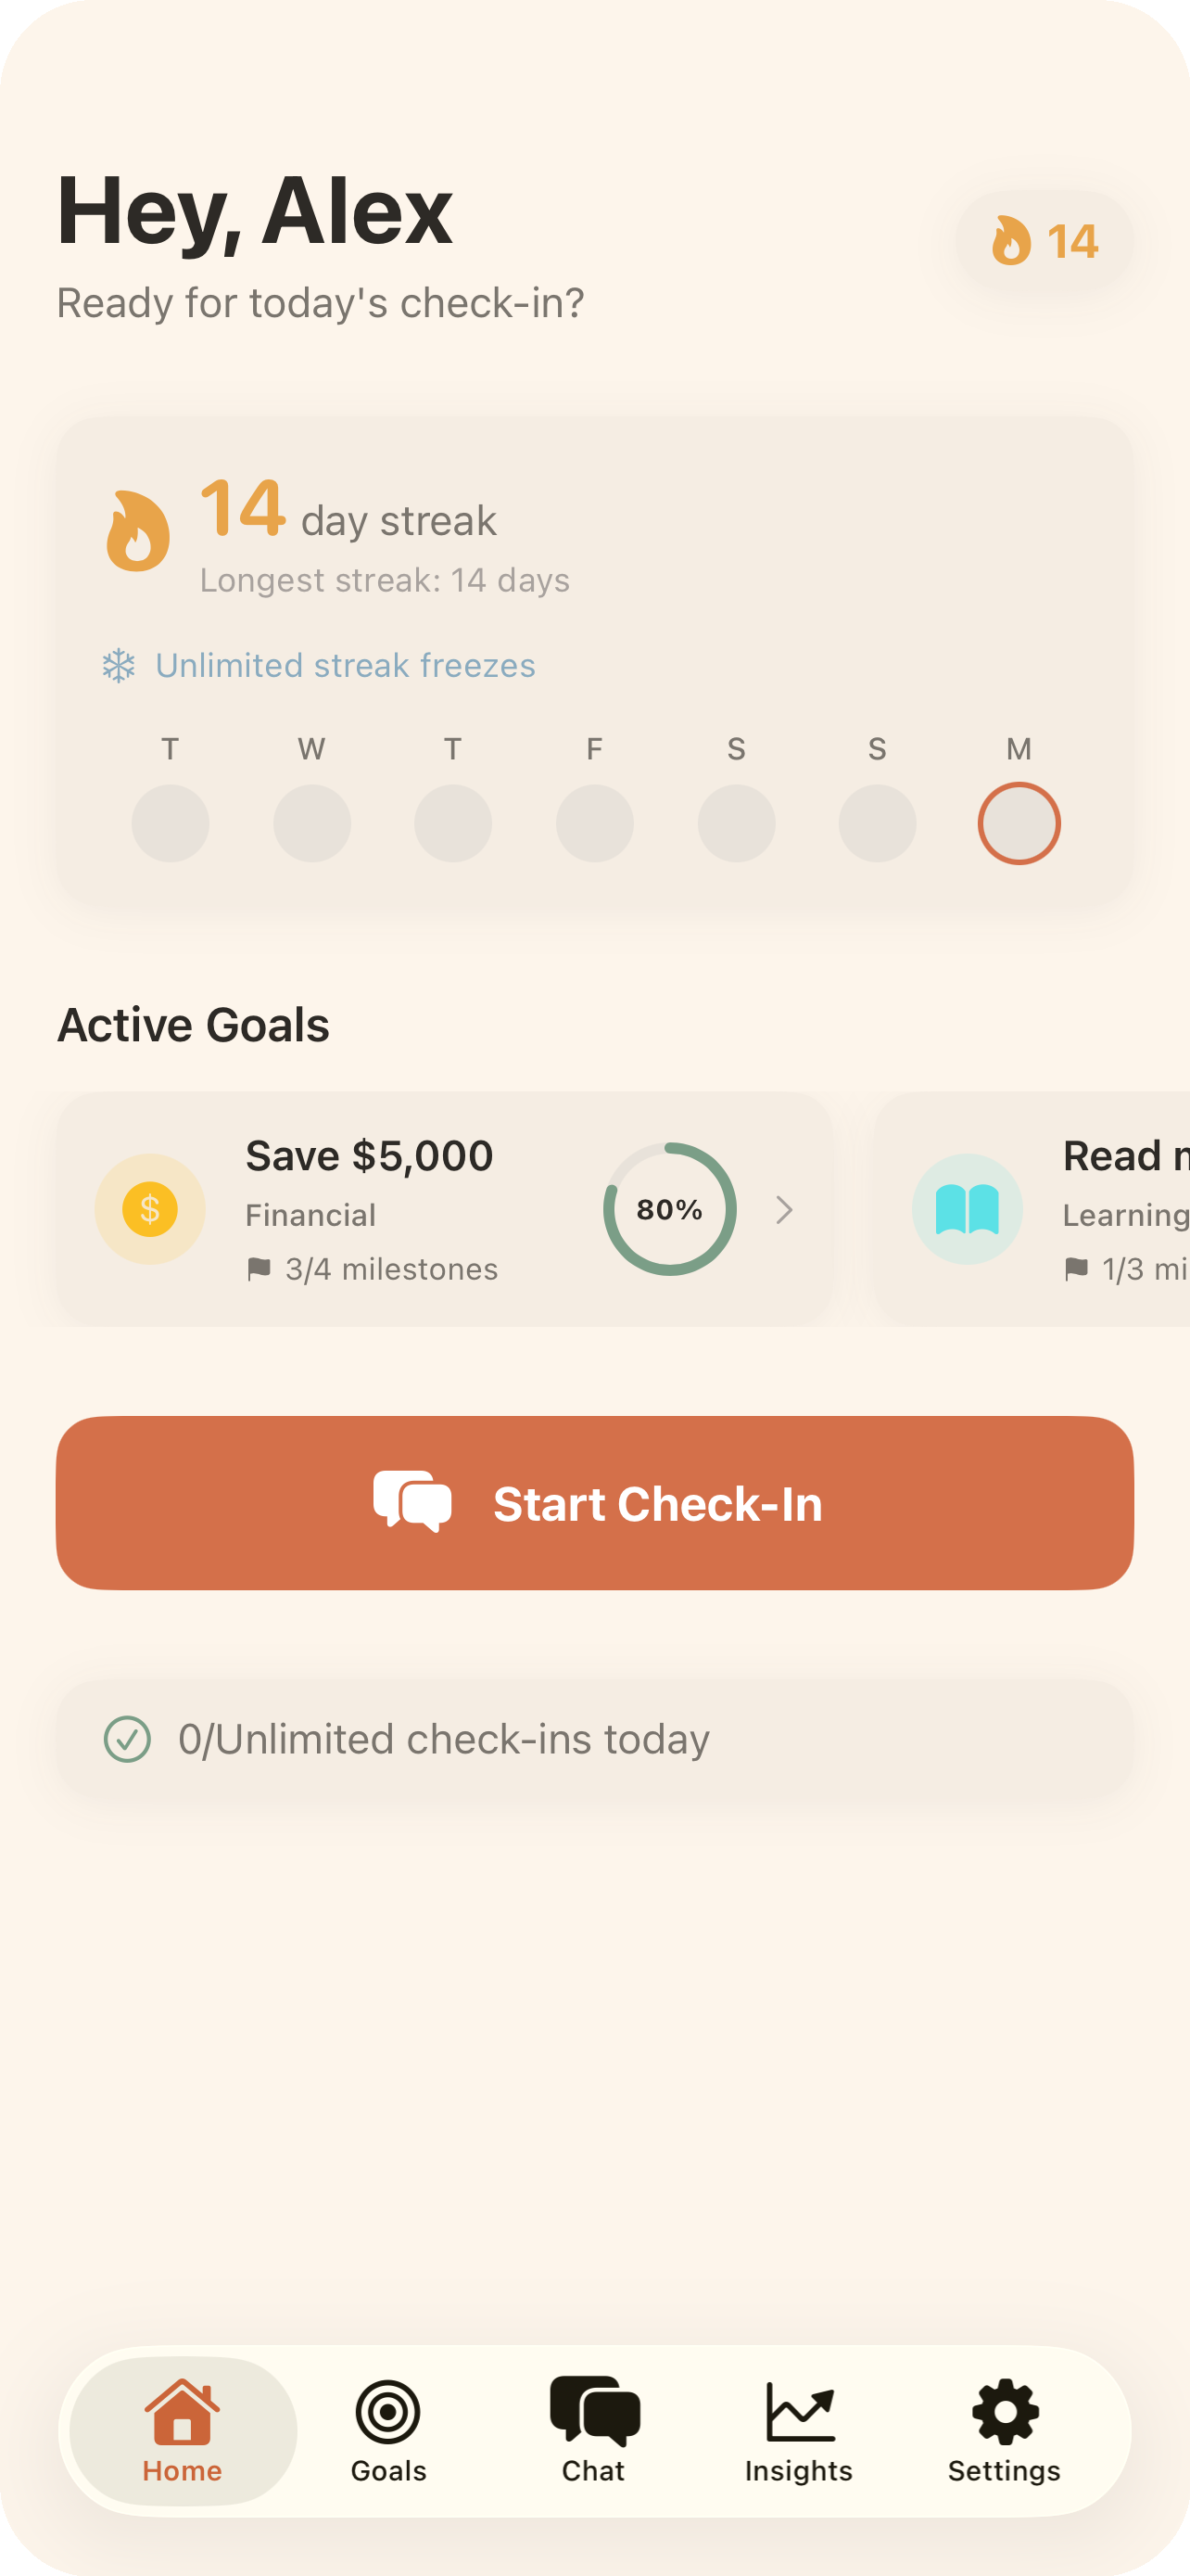Tap the 80% progress ring
The image size is (1190, 2576).
(x=669, y=1208)
